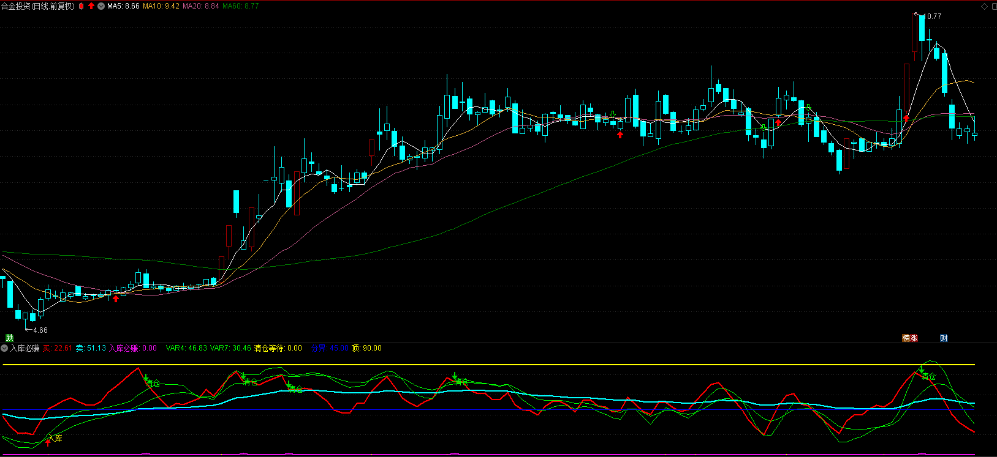Expand the 入库必赚 indicator dropdown chevron
The height and width of the screenshot is (457, 997).
4,348
